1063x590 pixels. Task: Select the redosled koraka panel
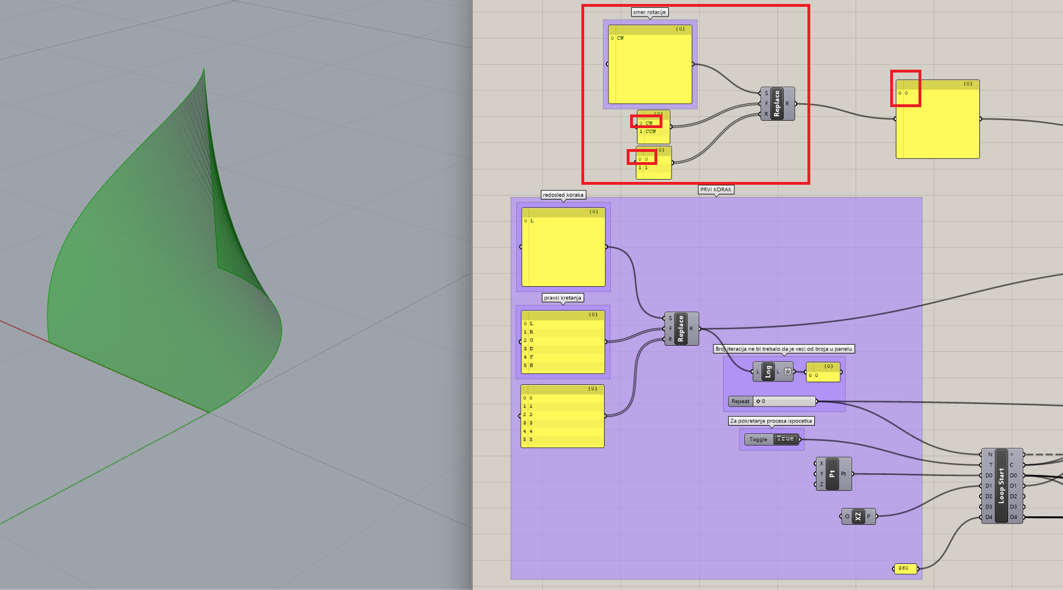tap(563, 249)
